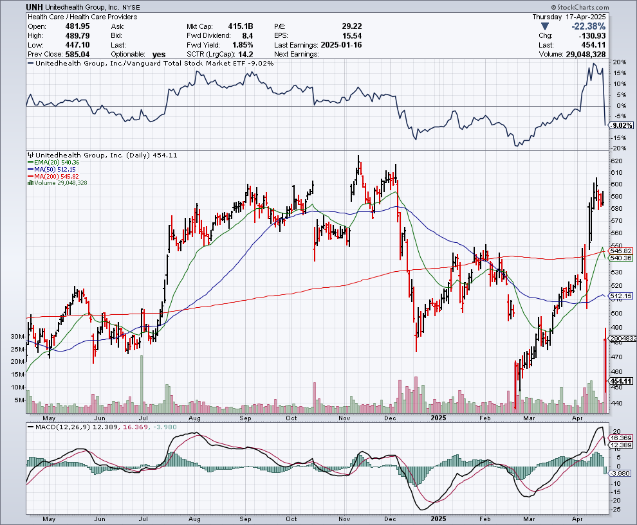Click the -22.38% percent change figure
This screenshot has width=637, height=525.
[x=589, y=27]
